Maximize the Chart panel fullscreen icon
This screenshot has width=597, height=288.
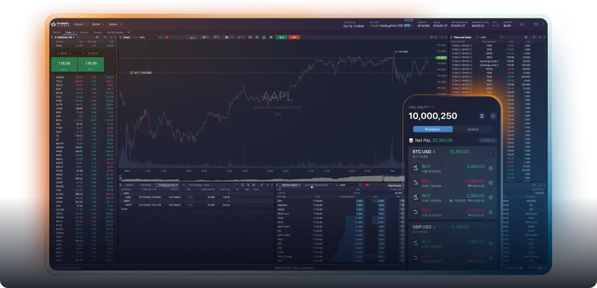(436, 37)
